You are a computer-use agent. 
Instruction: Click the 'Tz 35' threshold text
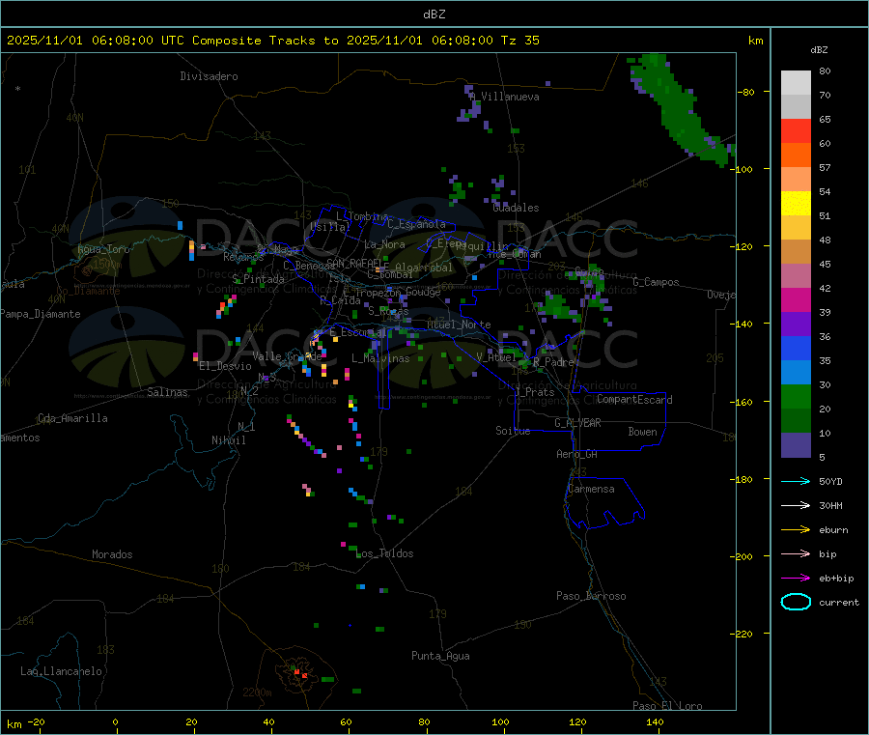pos(519,41)
